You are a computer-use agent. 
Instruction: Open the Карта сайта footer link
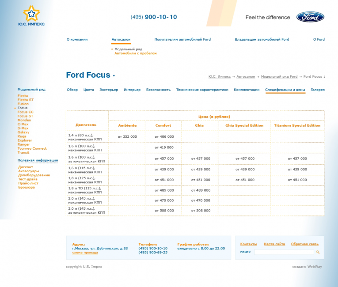pos(274,244)
